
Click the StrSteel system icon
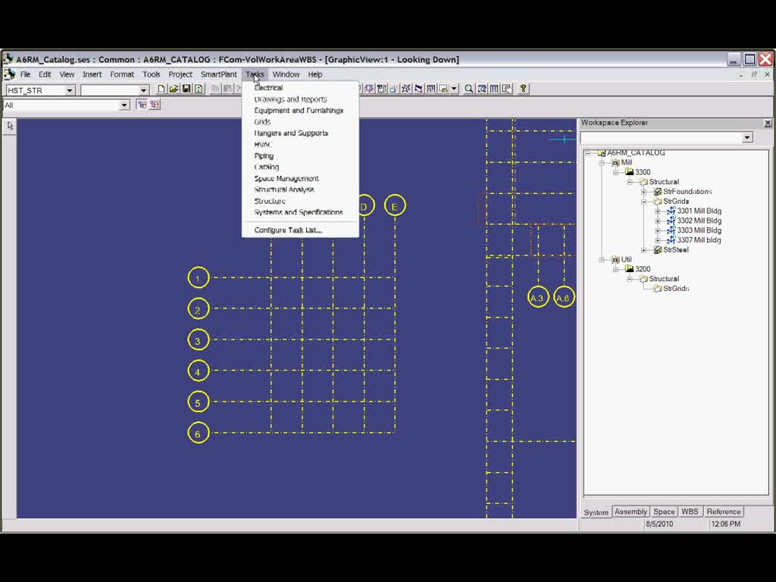657,250
